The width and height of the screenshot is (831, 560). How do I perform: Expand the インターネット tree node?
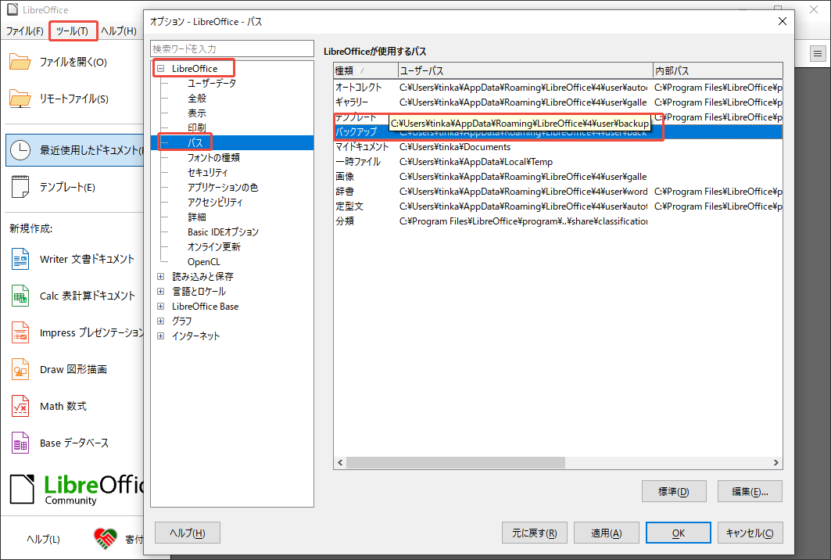pyautogui.click(x=160, y=336)
